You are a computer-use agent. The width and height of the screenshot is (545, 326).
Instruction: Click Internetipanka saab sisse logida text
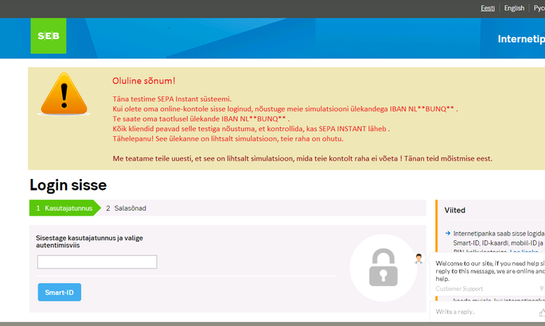(x=499, y=234)
